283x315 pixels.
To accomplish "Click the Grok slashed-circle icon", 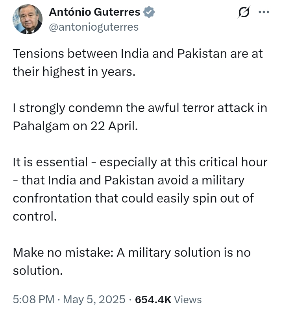I will tap(244, 13).
